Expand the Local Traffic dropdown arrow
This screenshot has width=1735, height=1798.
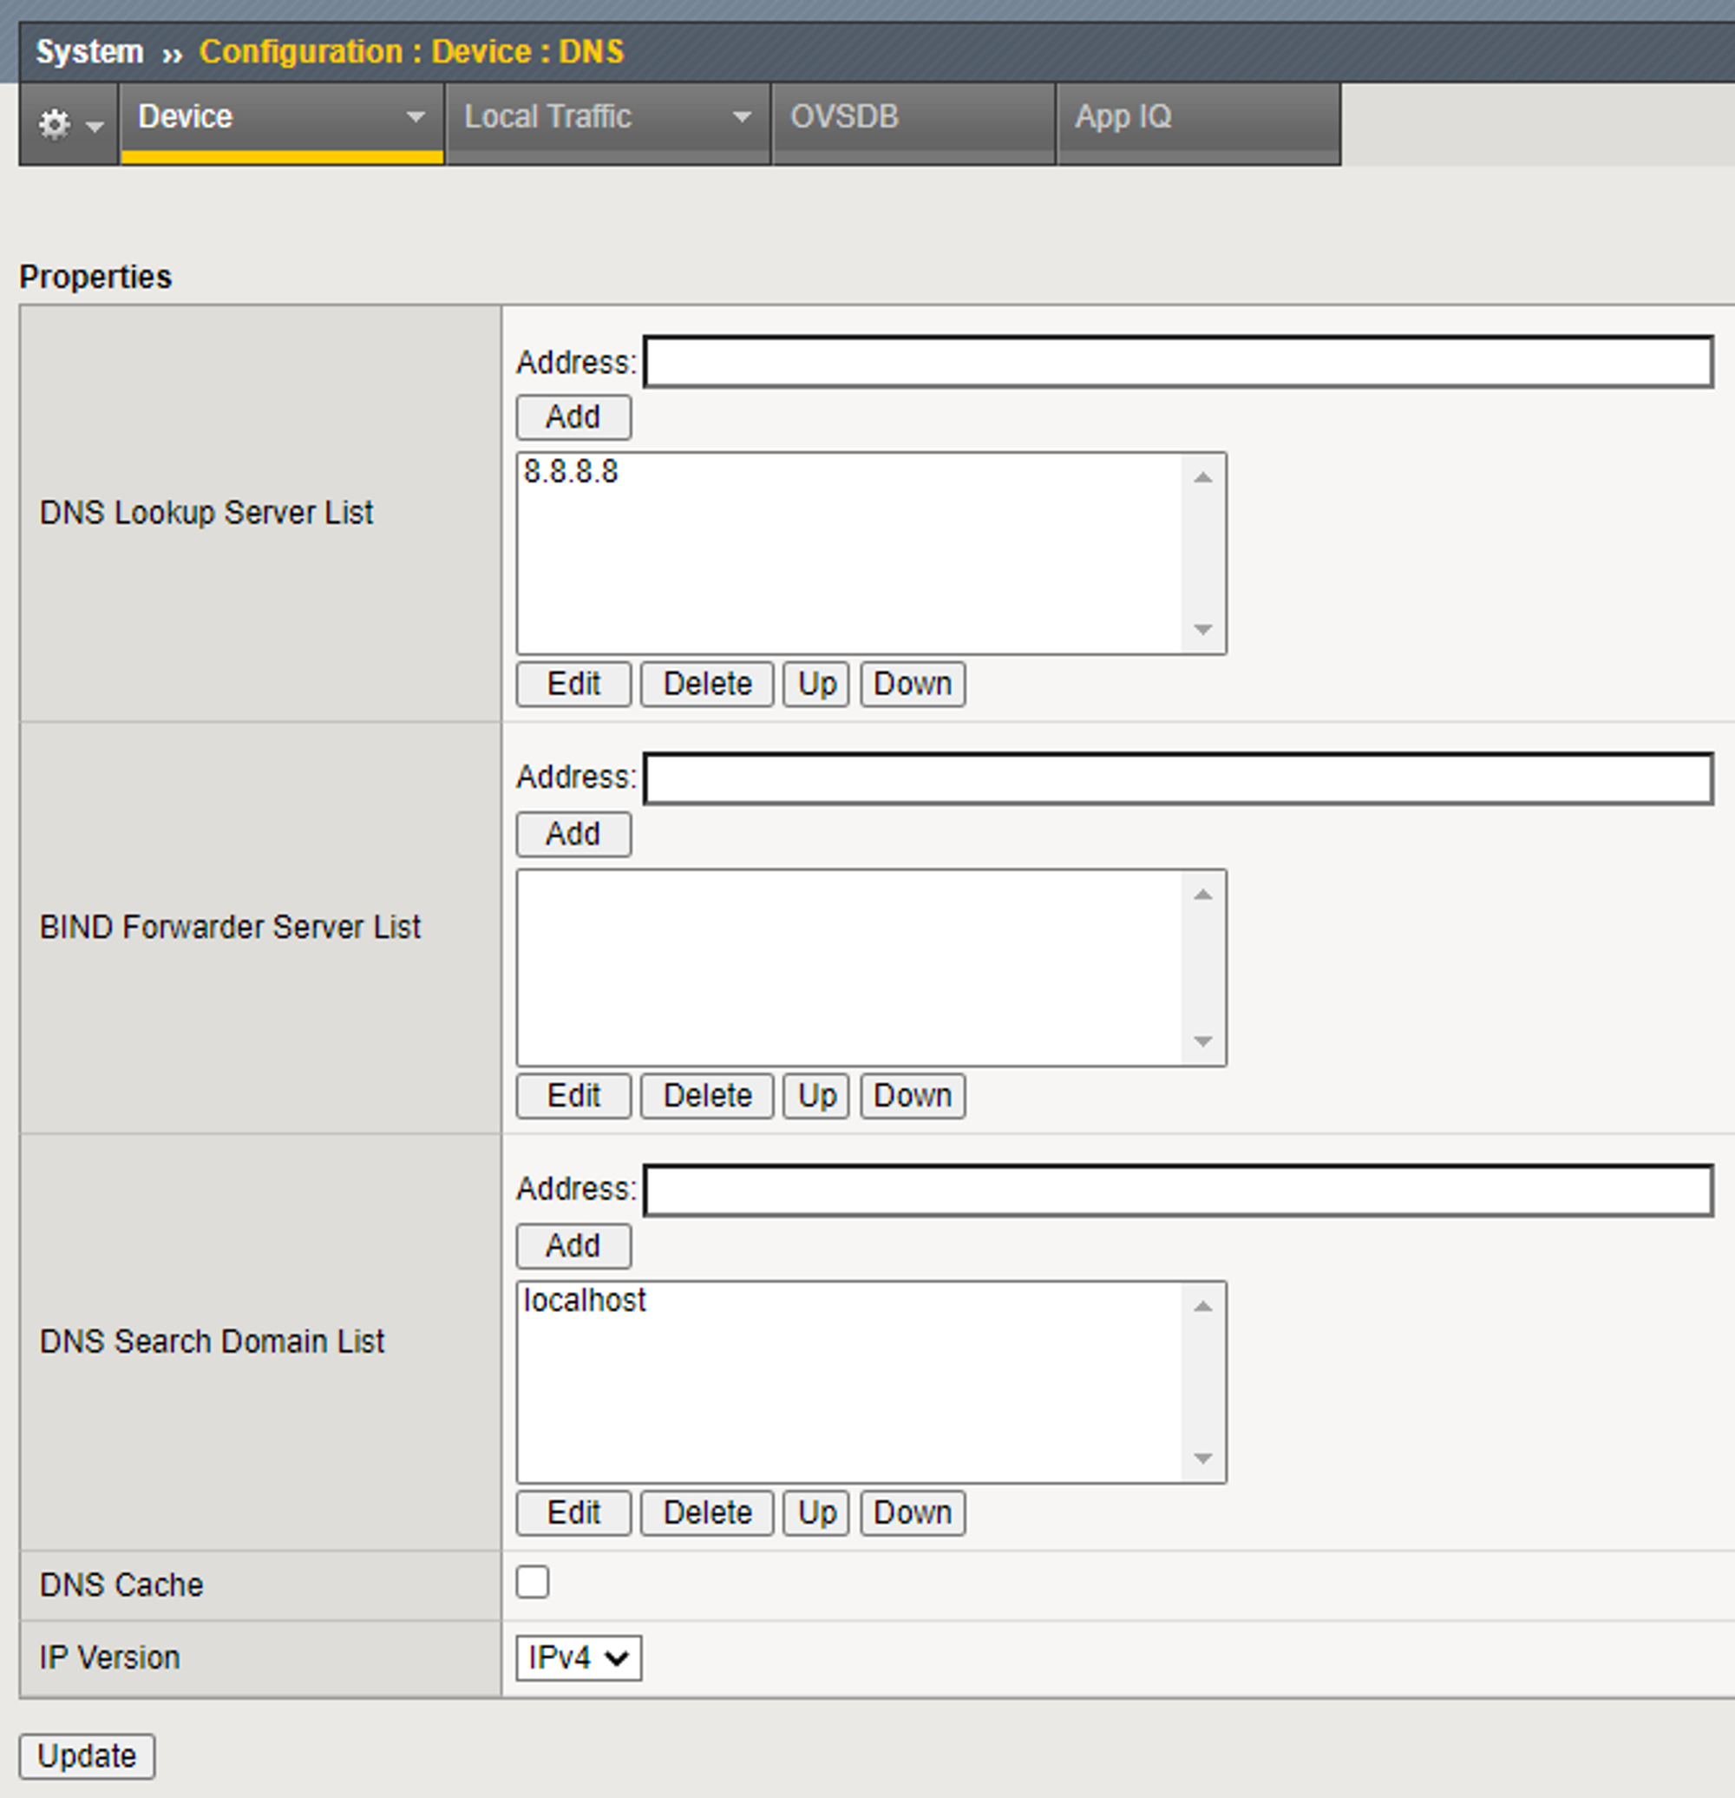[x=741, y=117]
